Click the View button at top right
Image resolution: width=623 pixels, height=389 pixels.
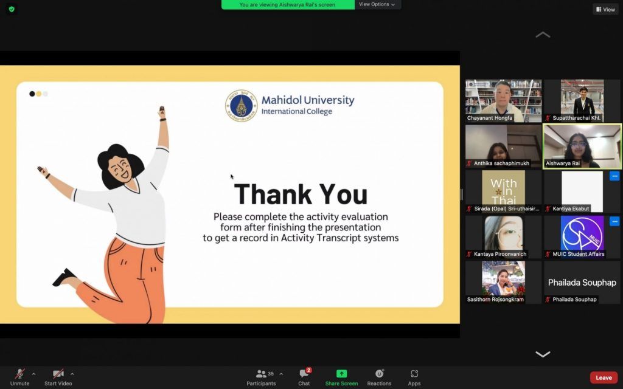(605, 9)
